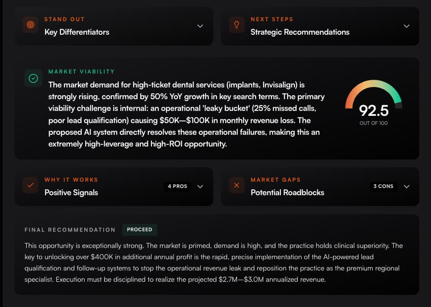Image resolution: width=431 pixels, height=307 pixels.
Task: Click the OUT OF 100 caption
Action: pos(373,123)
